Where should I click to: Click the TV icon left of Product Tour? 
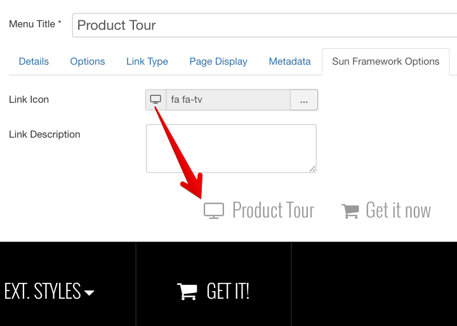pyautogui.click(x=214, y=211)
